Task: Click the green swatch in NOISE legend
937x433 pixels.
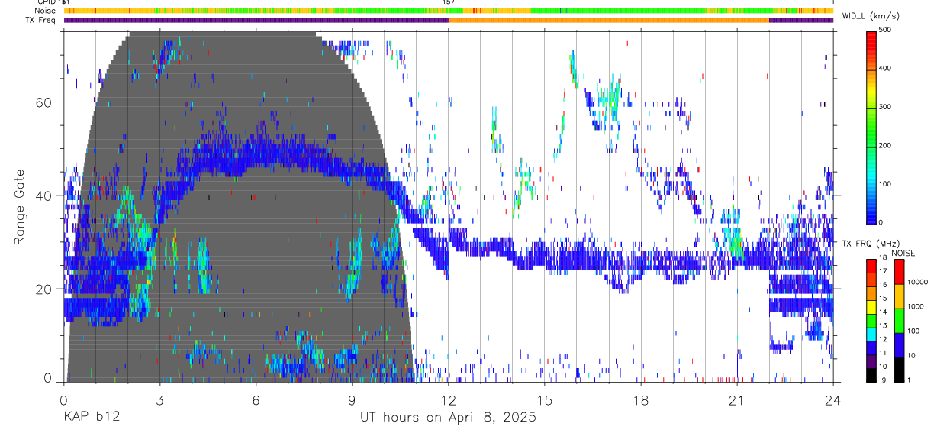Action: point(899,321)
